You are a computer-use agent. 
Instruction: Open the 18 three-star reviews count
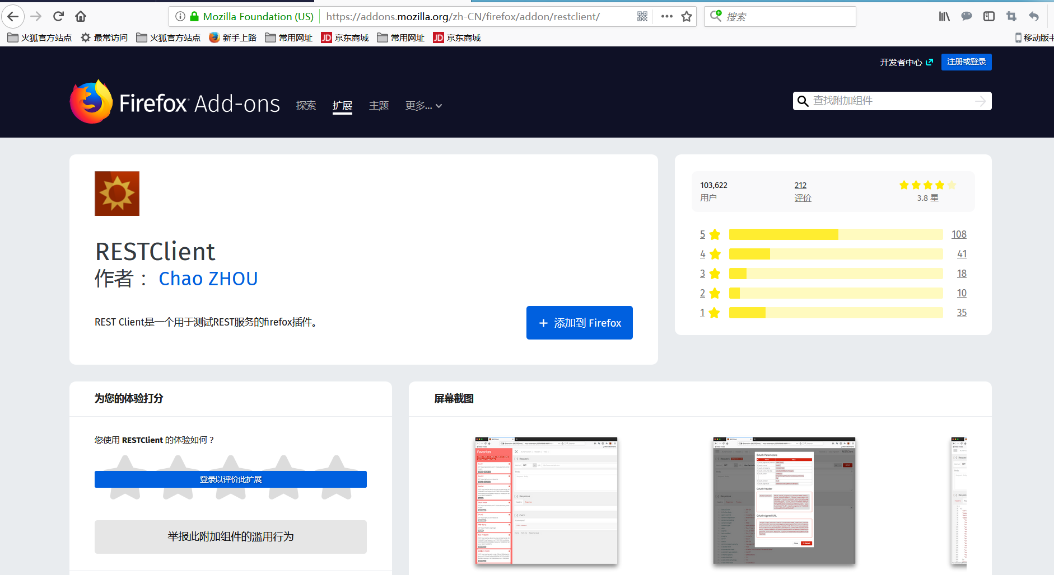(962, 274)
